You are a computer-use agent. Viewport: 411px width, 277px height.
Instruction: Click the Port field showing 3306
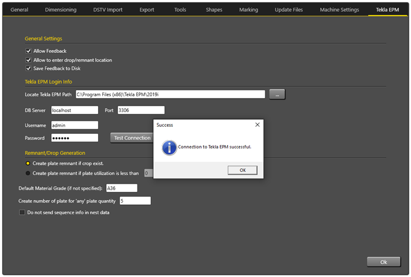coord(141,110)
